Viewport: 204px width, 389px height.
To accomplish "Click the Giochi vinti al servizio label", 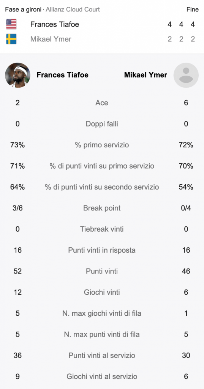I will coord(102,376).
